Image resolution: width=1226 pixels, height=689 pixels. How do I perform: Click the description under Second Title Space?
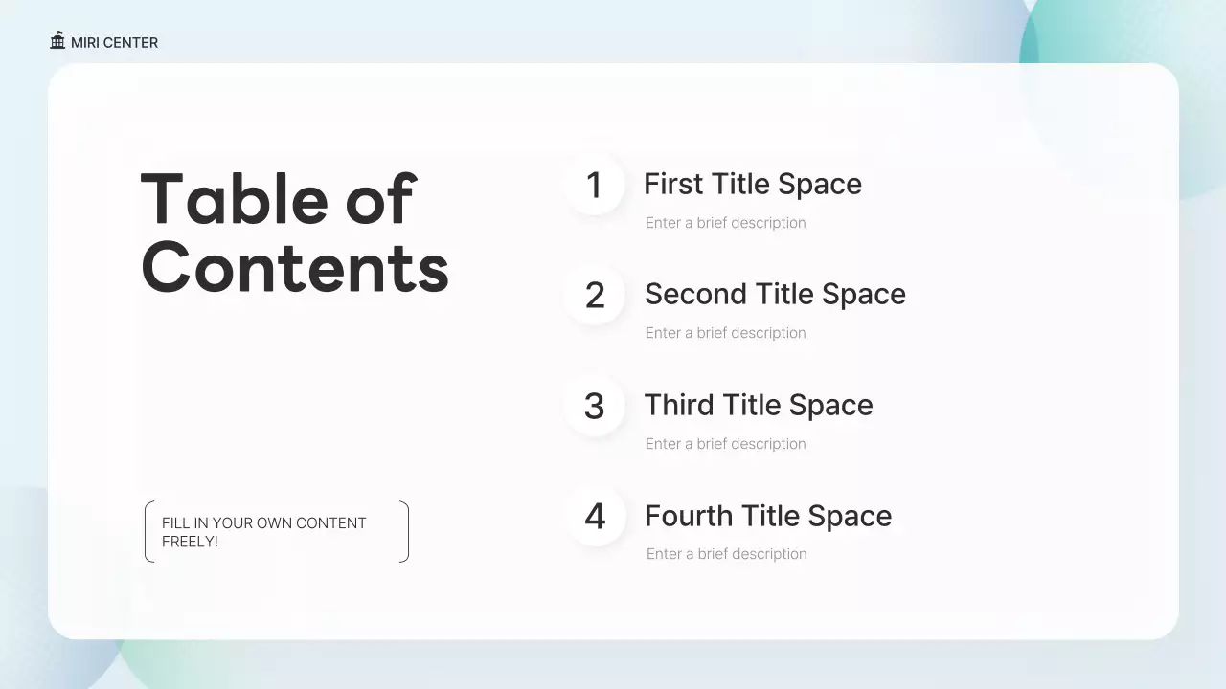[725, 333]
